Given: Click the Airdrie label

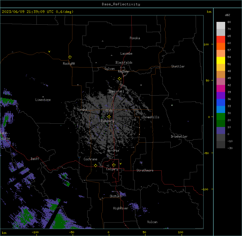Looking at the screenshot, I should [x=113, y=151].
